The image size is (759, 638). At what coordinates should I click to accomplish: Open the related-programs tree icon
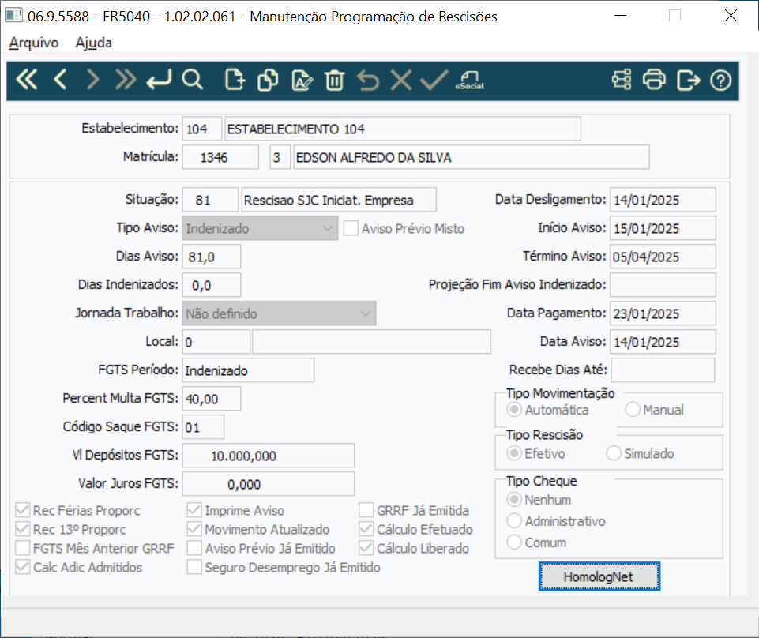pos(622,80)
